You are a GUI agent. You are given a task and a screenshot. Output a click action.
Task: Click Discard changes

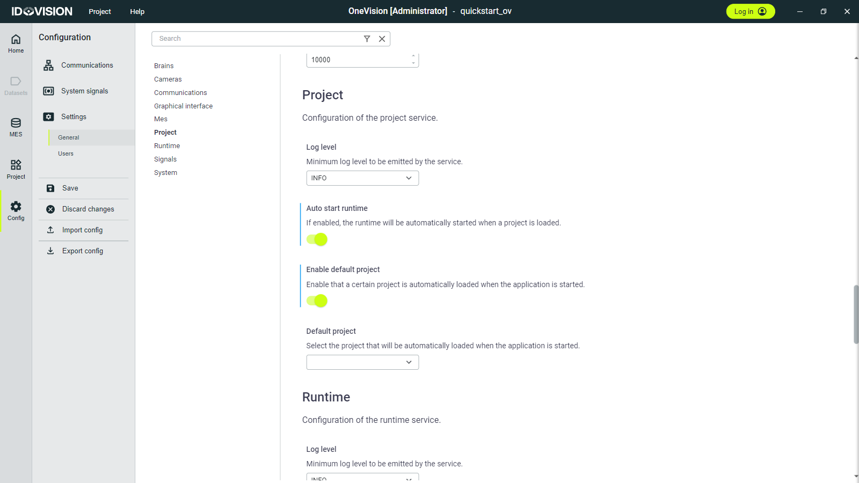[x=88, y=209]
